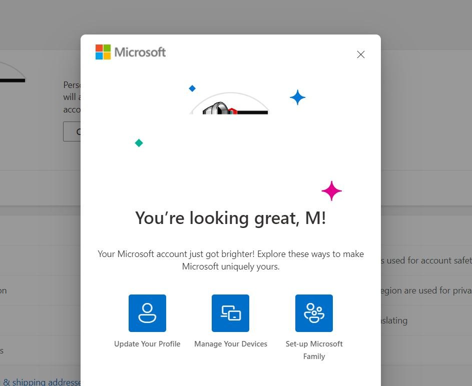Open the shipping addresses link in background page

pos(41,382)
